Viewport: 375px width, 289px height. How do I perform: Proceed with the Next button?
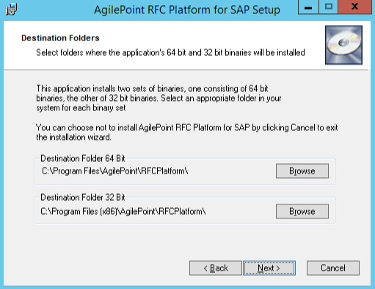269,268
